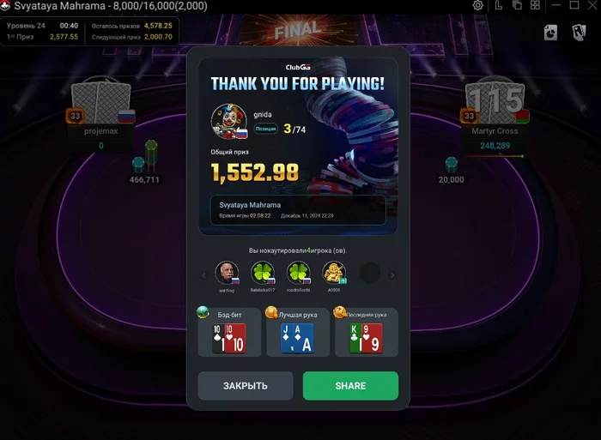Viewport: 601px width, 440px height.
Task: Select the antifrog knocked-out player avatar
Action: (227, 273)
